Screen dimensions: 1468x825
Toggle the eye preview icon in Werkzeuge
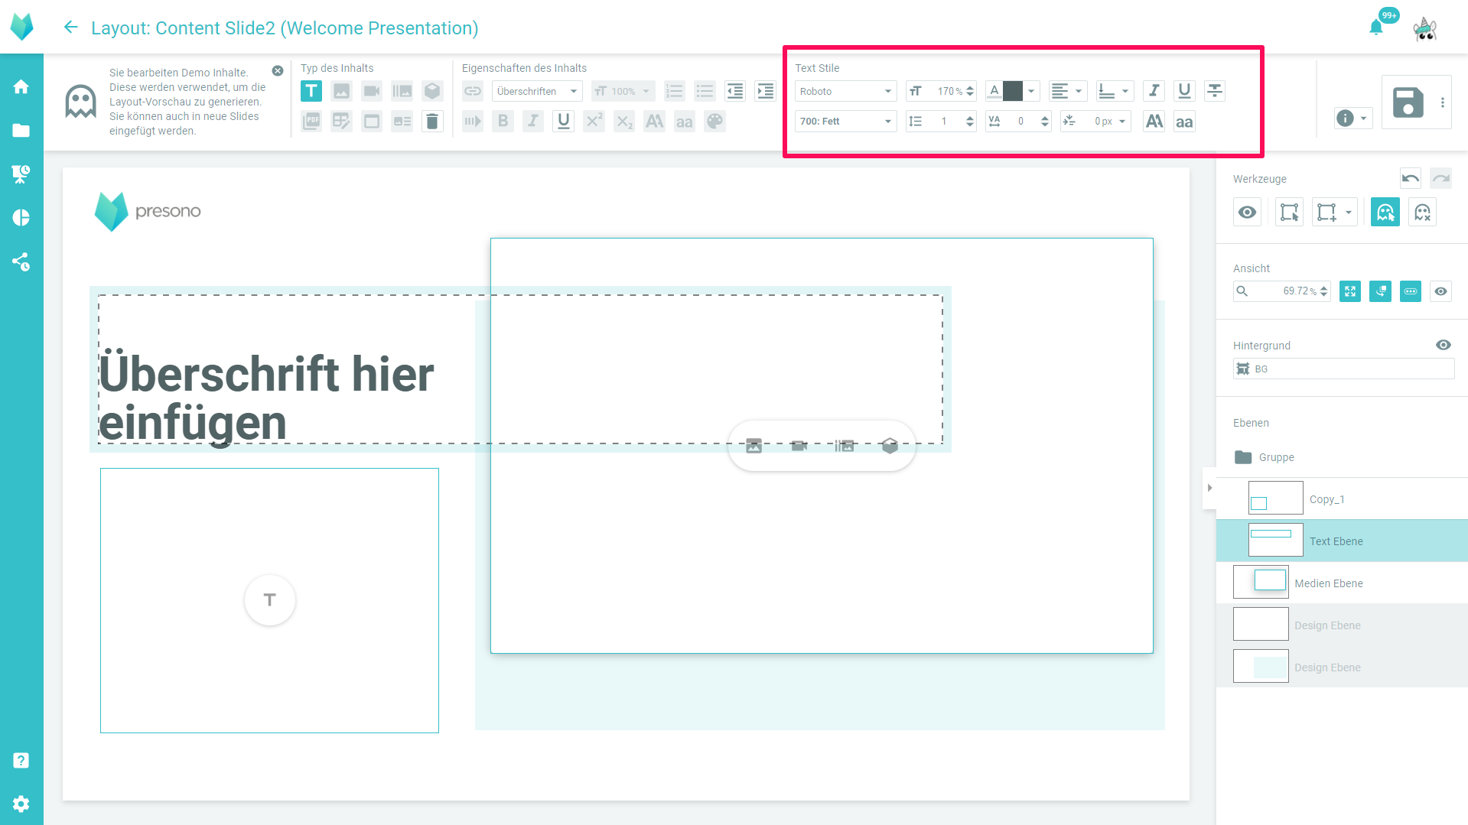click(x=1247, y=212)
